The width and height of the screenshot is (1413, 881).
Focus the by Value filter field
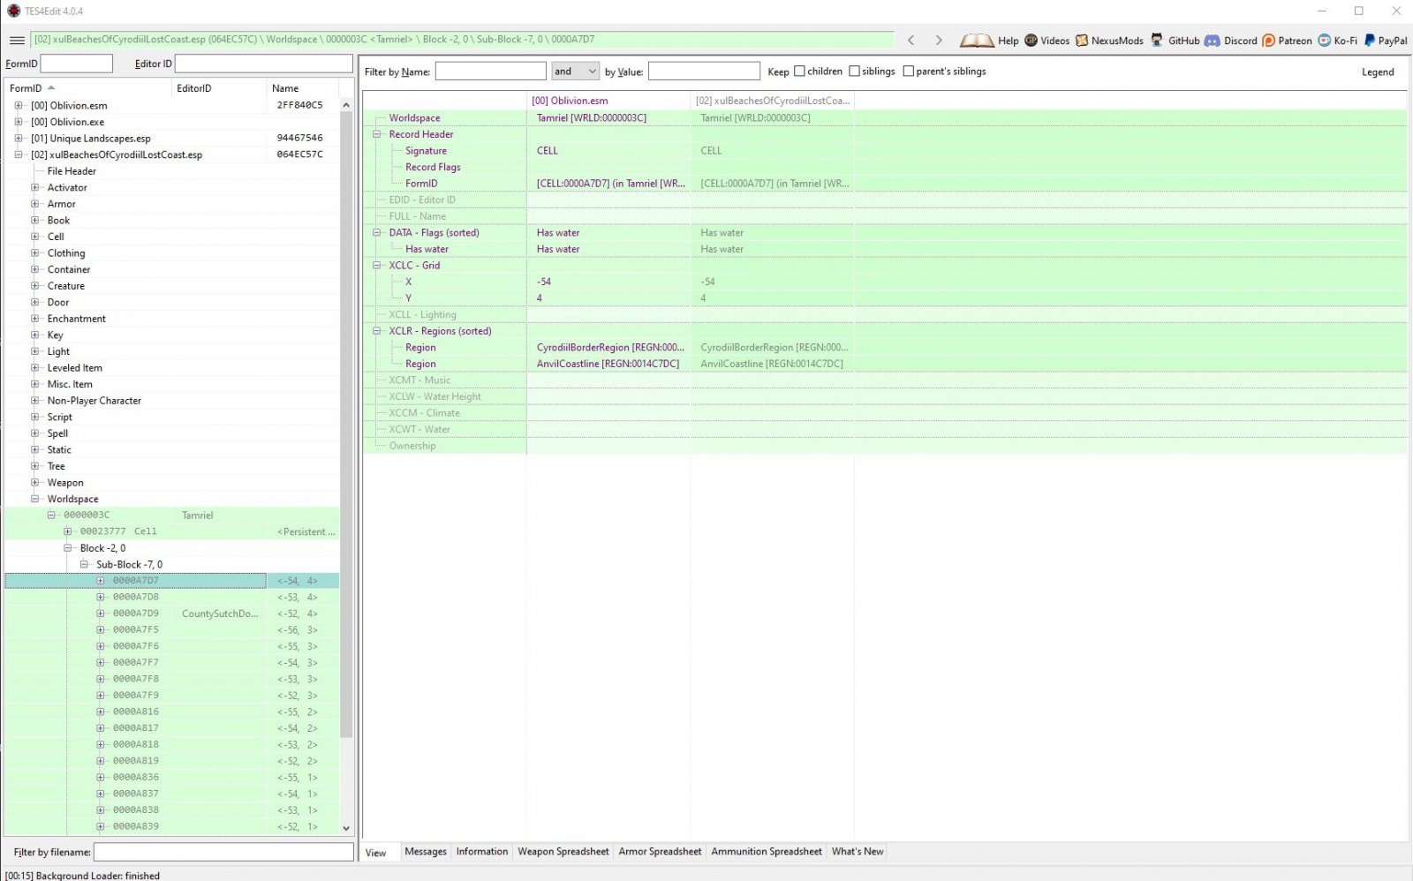point(704,72)
